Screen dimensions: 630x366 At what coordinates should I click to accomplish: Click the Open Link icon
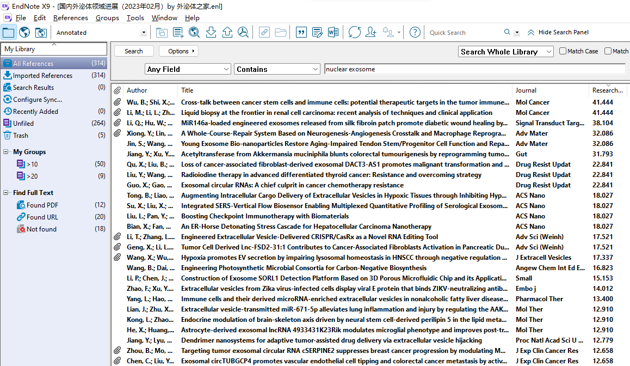[264, 32]
